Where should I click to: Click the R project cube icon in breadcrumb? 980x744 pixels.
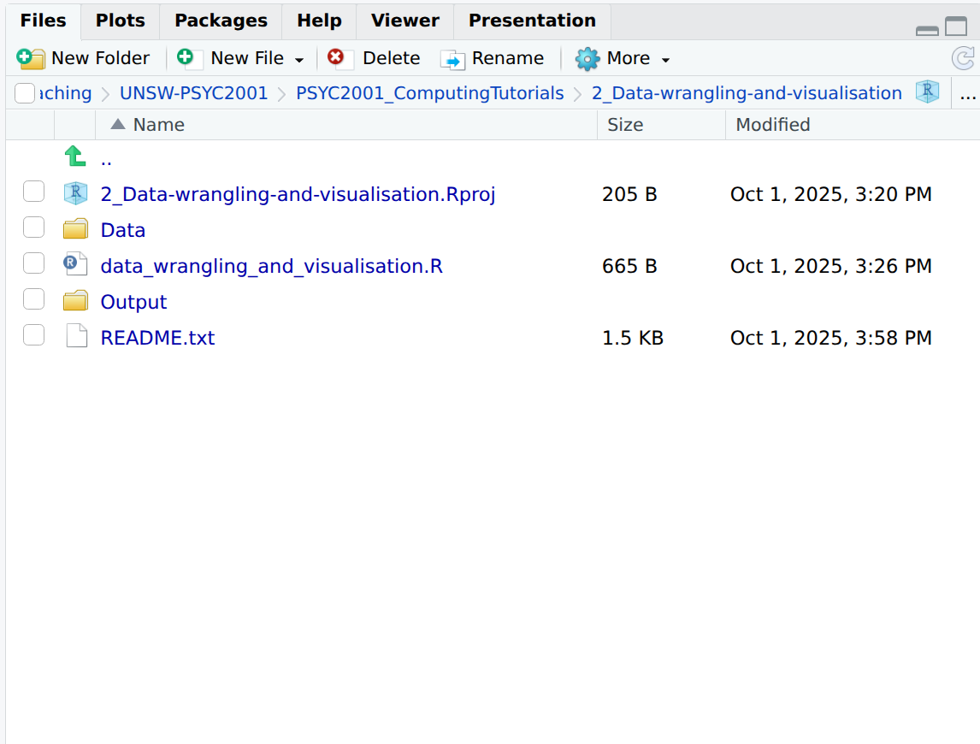click(x=927, y=92)
